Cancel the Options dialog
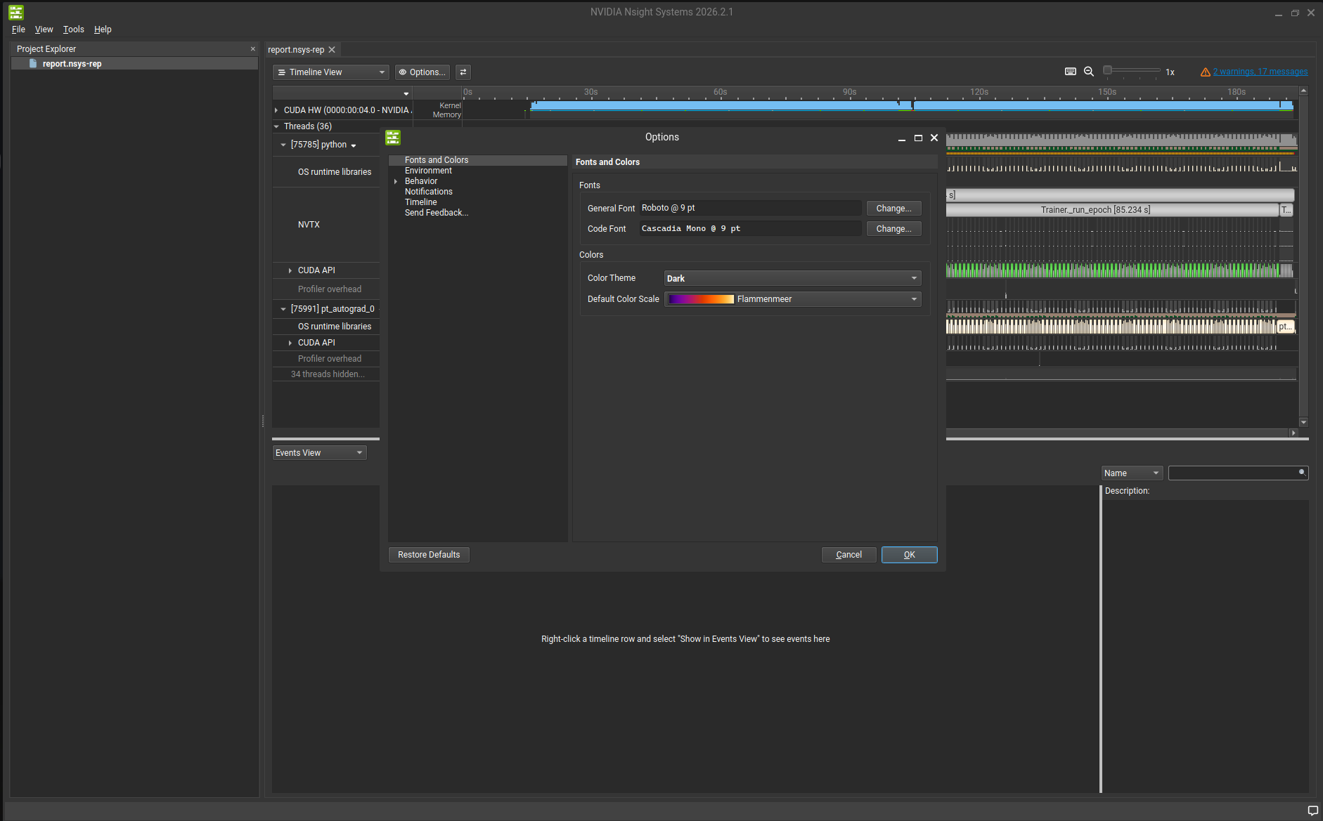1323x821 pixels. (x=848, y=555)
